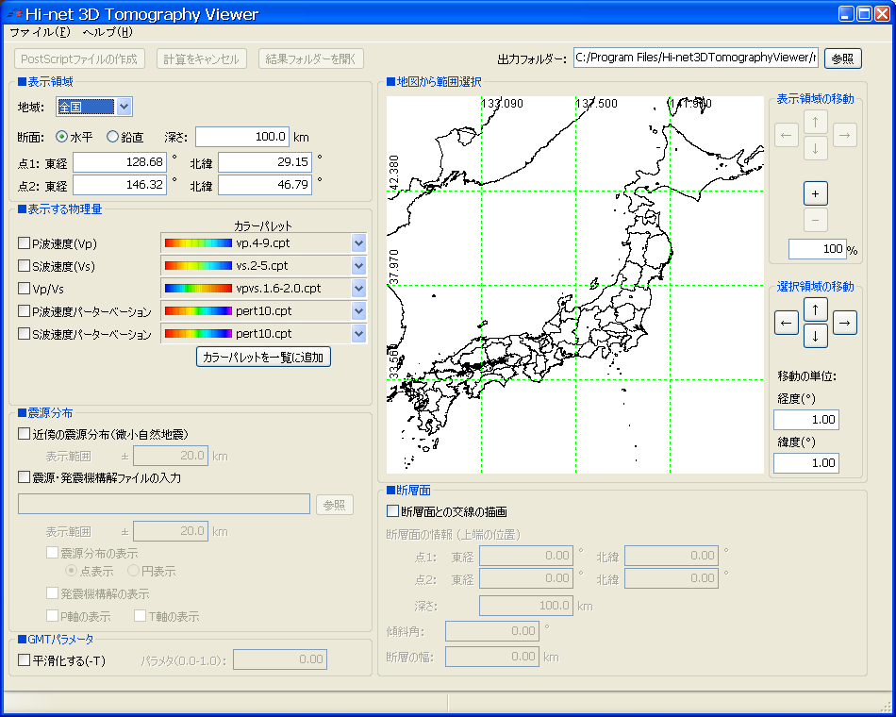Open S波速度パーターベーション pert10.cpt dropdown
896x717 pixels.
click(358, 333)
